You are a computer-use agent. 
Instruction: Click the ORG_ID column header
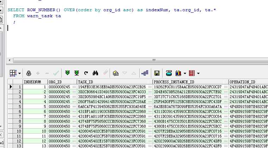click(62, 82)
